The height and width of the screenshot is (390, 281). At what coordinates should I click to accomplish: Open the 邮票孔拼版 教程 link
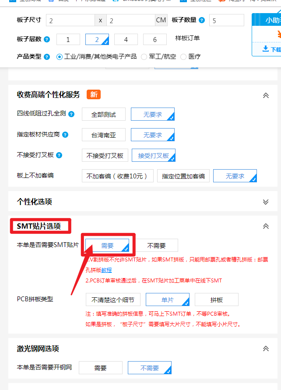pos(106,270)
